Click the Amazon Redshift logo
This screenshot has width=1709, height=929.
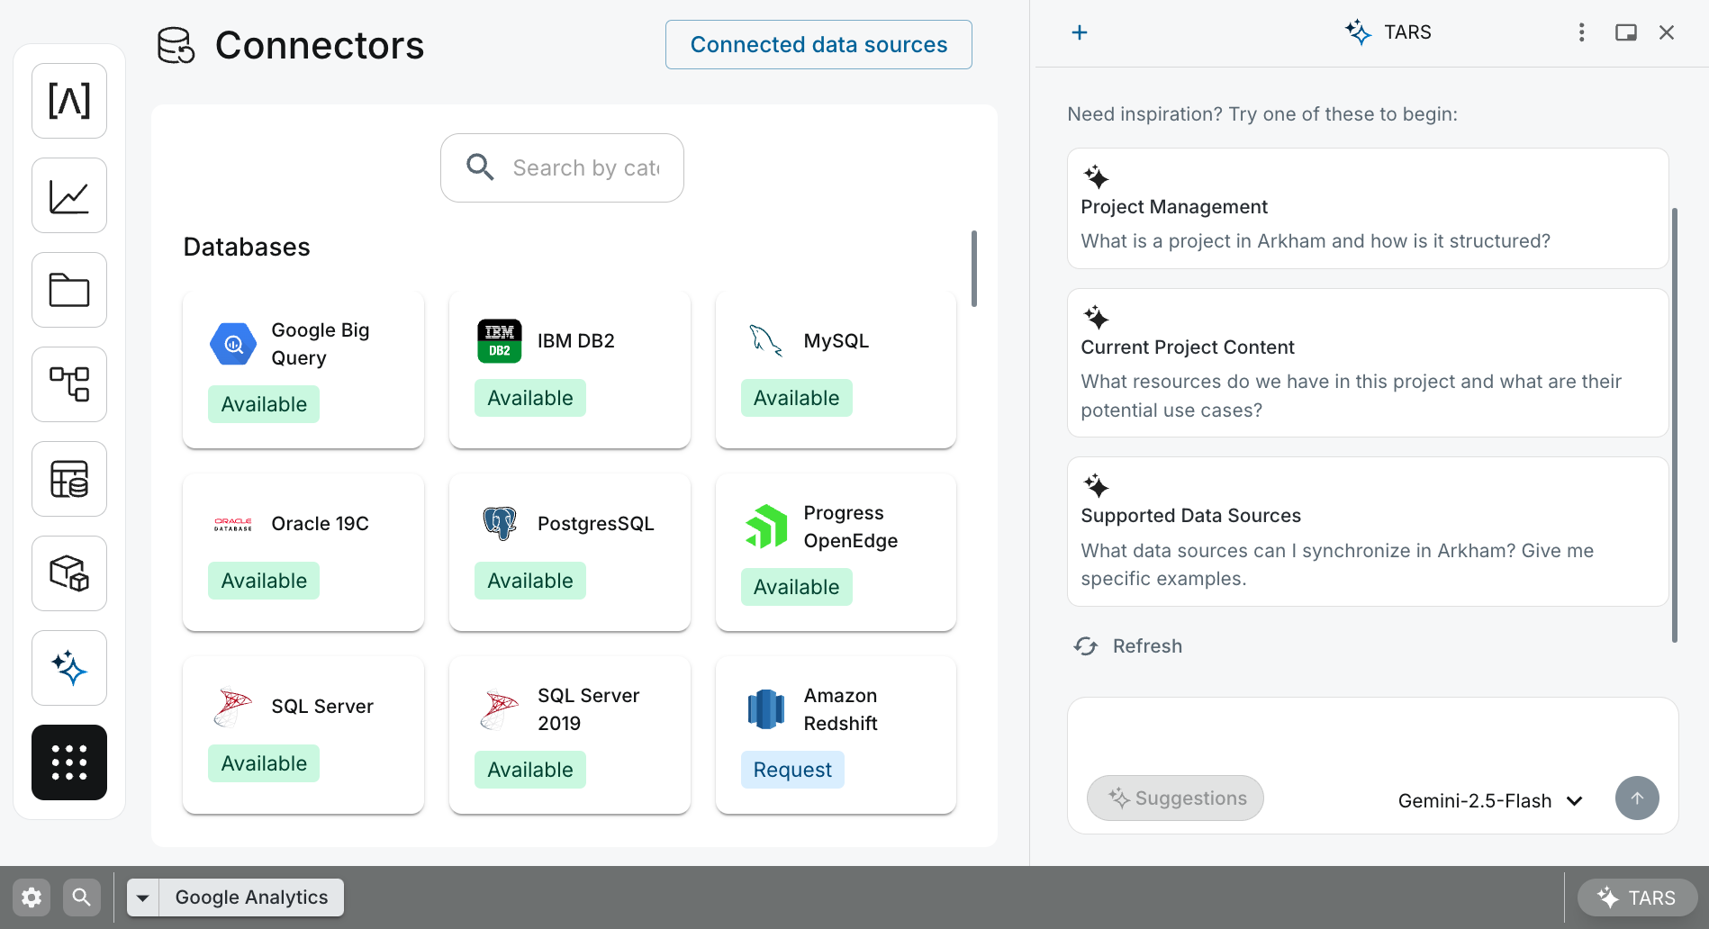tap(766, 709)
